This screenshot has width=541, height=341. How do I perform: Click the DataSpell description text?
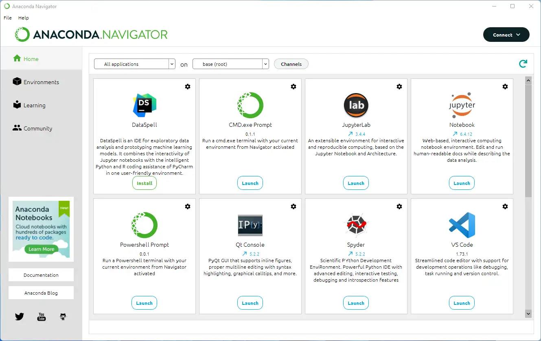(145, 157)
